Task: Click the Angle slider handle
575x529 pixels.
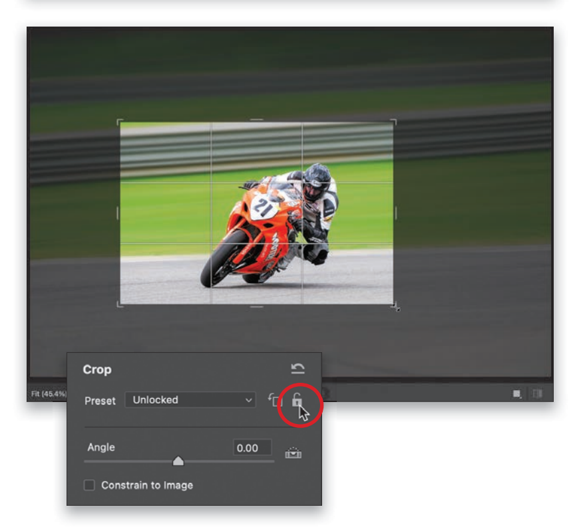Action: (178, 461)
